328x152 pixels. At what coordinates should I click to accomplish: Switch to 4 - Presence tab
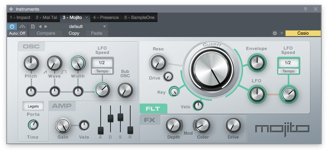coord(106,18)
